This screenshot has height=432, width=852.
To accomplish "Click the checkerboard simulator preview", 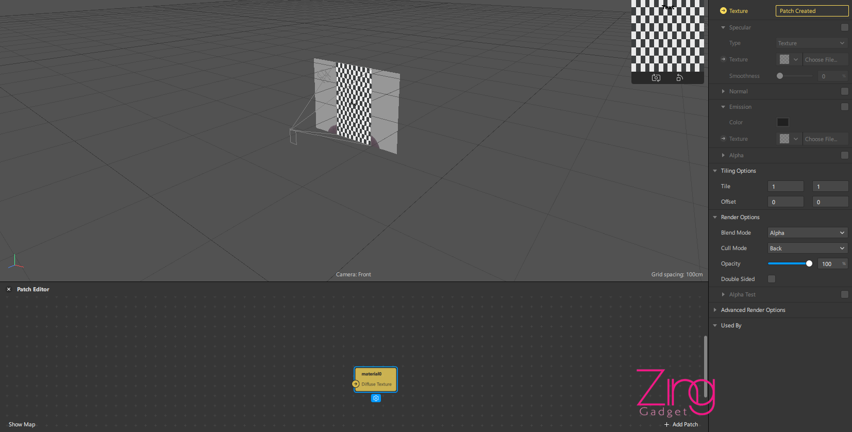I will click(x=667, y=36).
